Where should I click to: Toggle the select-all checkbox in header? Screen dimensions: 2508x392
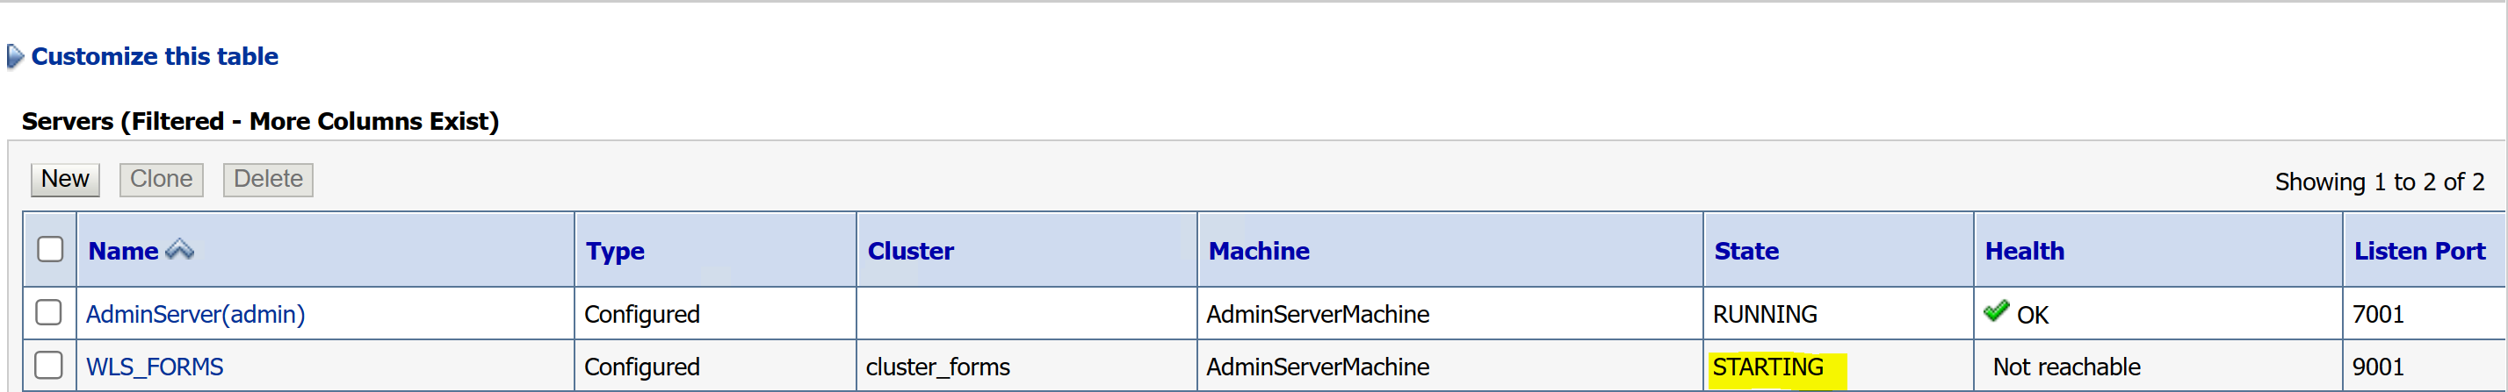pos(50,250)
